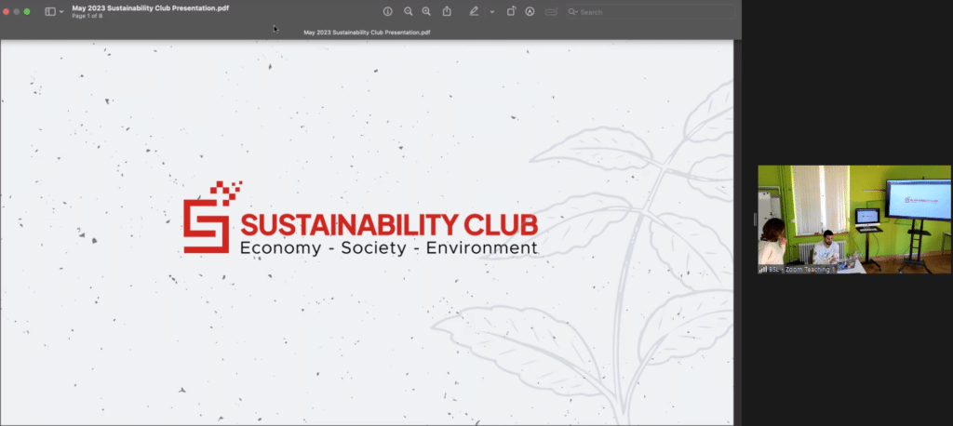Enter full screen with the green window button
The width and height of the screenshot is (953, 426).
tap(27, 11)
